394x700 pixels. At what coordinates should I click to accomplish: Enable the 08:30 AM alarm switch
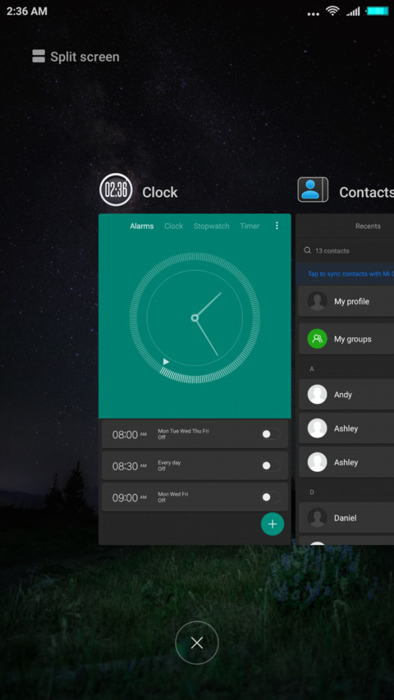coord(271,465)
